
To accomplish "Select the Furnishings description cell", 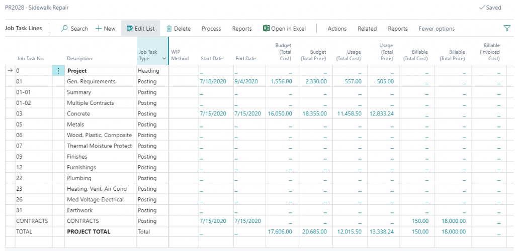I will click(x=101, y=167).
